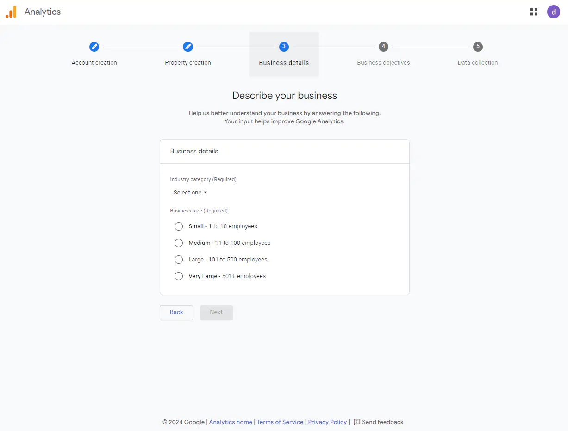Click the Google Analytics logo icon
This screenshot has height=431, width=568.
point(11,12)
